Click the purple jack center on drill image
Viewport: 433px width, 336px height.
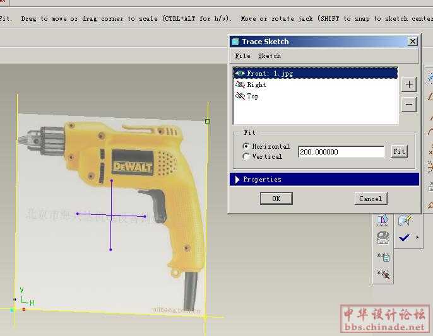(111, 215)
